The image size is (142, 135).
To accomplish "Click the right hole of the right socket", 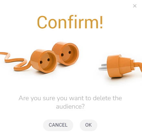I will tap(70, 53).
